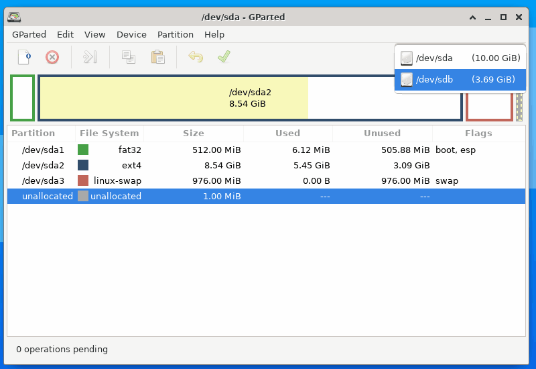Click the 512.00 MiB size value

[x=216, y=150]
